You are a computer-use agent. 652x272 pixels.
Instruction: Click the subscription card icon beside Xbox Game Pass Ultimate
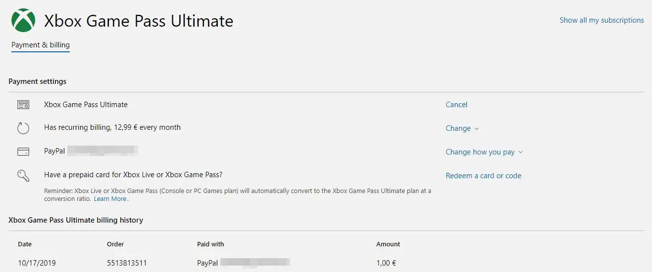(x=23, y=105)
